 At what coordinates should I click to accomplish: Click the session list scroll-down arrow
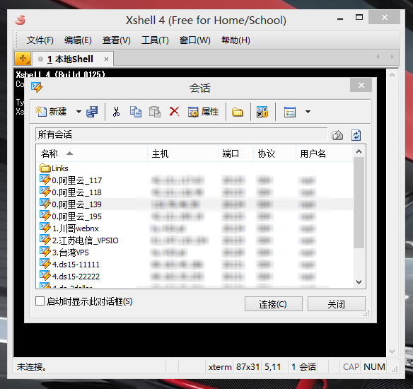tap(359, 281)
